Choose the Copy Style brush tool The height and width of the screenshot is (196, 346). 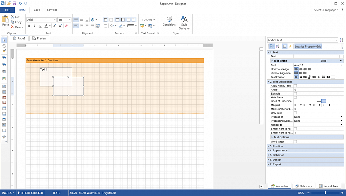coord(4,51)
